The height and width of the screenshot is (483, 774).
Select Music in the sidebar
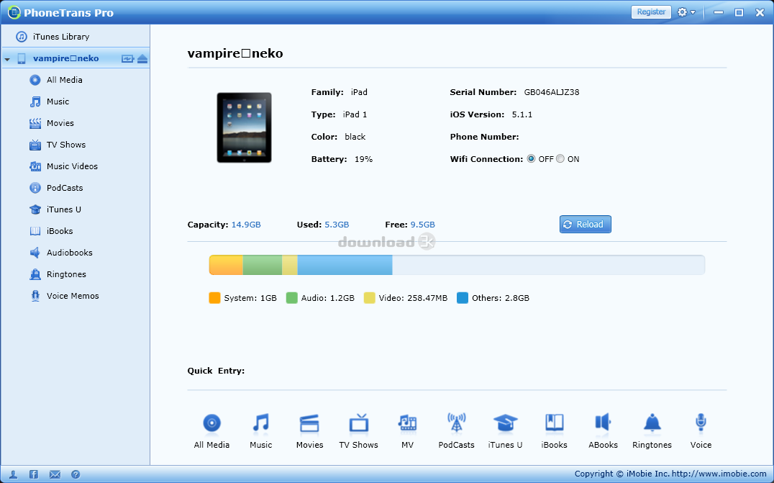[x=58, y=101]
